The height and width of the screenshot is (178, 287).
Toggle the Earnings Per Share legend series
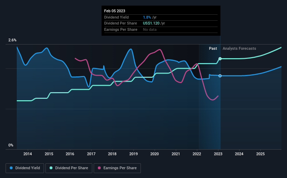pos(117,168)
